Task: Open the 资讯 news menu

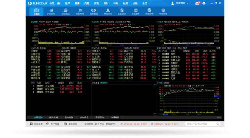Action: tap(96, 3)
